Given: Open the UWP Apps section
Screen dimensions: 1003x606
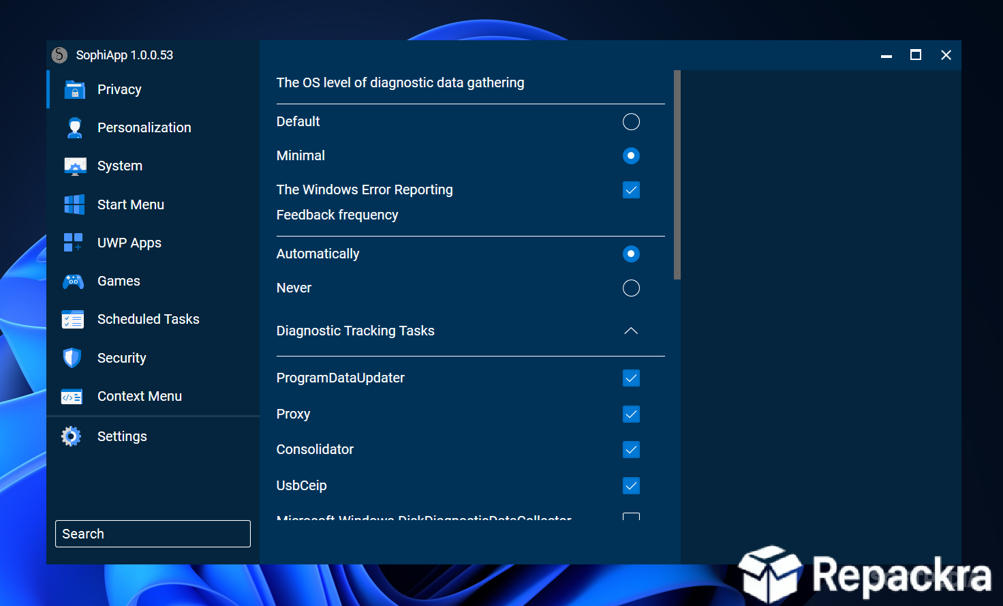Looking at the screenshot, I should [153, 243].
